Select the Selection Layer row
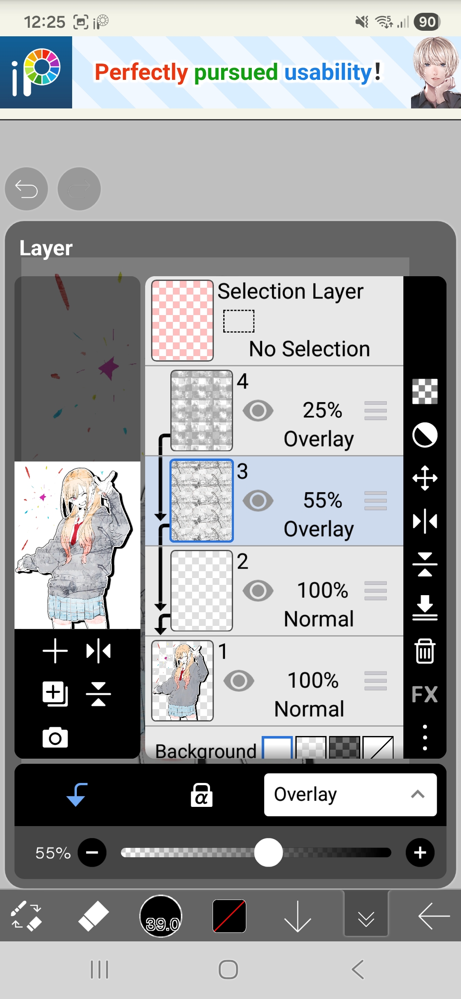 point(274,321)
